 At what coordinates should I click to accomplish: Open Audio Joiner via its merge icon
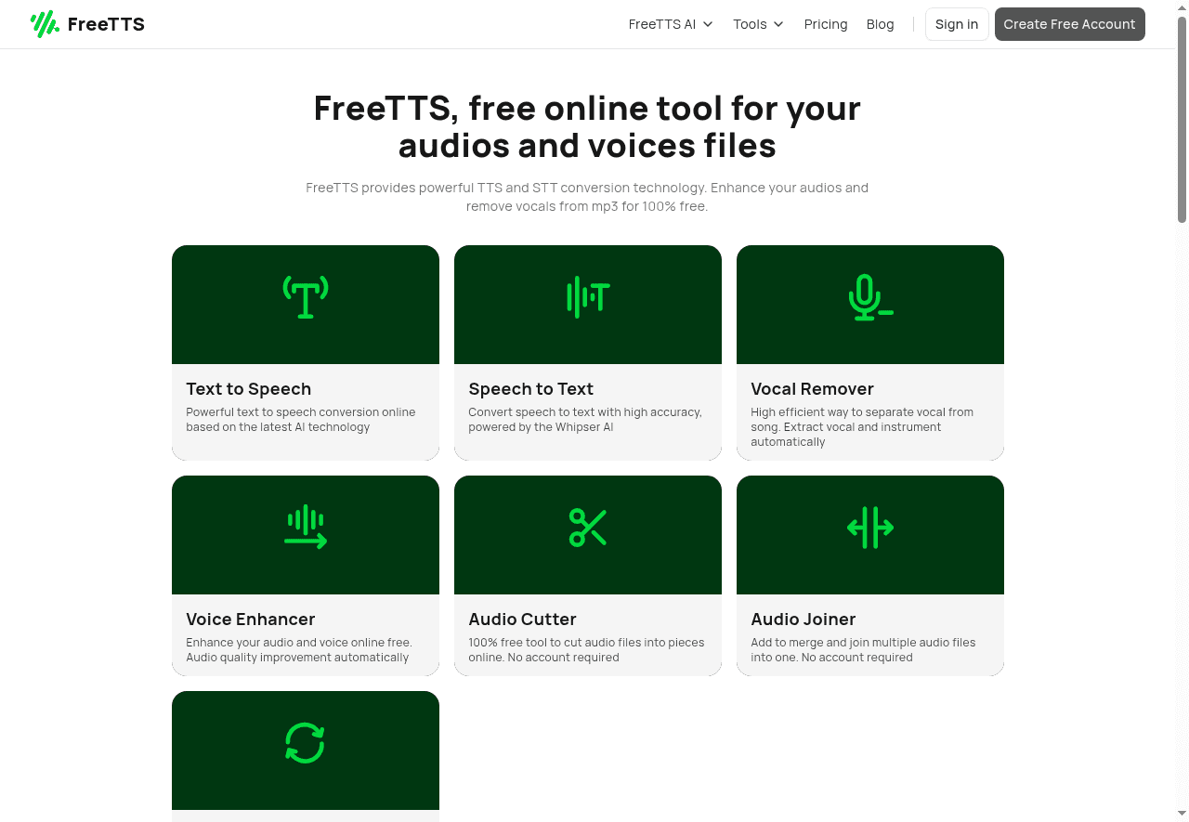[x=869, y=528]
